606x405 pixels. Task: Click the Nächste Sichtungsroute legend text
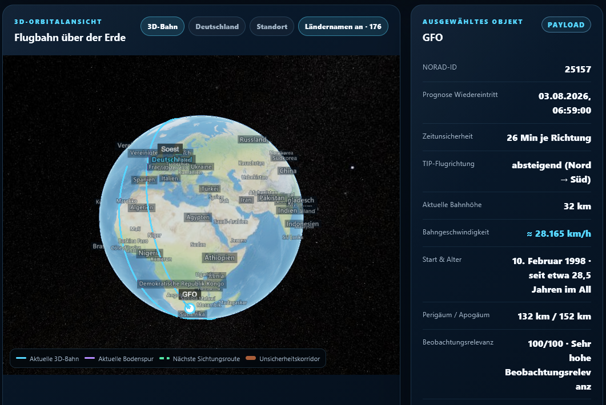[x=206, y=359]
